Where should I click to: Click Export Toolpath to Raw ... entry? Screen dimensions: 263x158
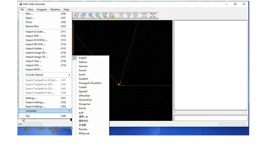tap(45, 93)
